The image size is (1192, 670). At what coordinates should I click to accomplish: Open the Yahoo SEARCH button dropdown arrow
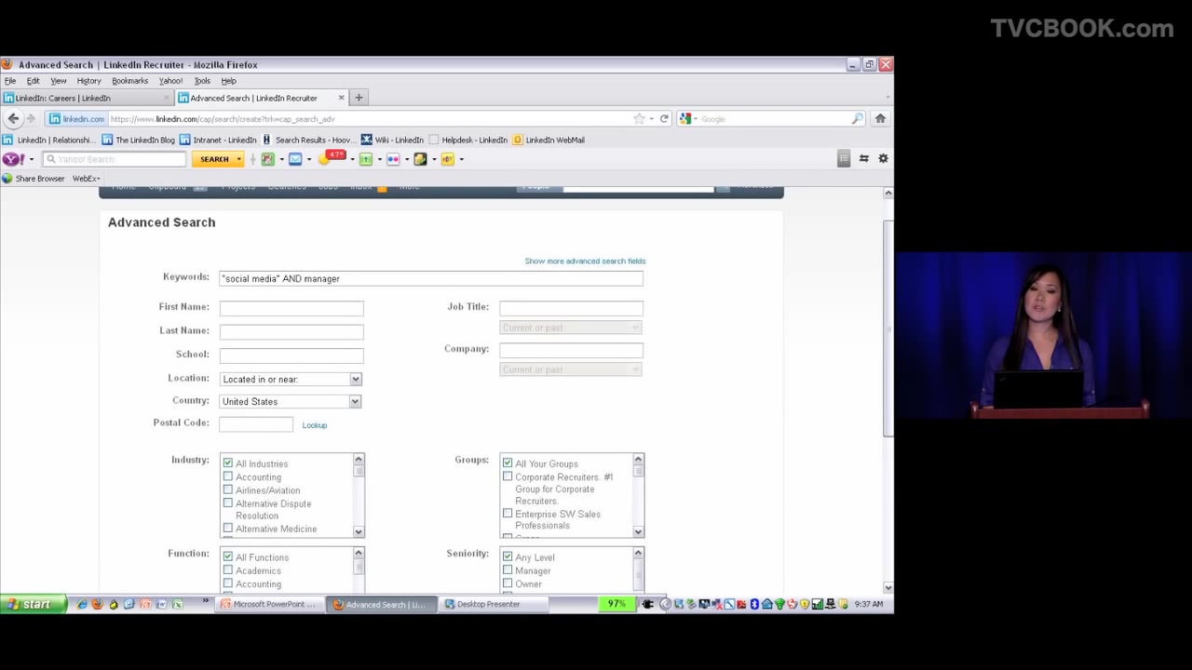[238, 159]
